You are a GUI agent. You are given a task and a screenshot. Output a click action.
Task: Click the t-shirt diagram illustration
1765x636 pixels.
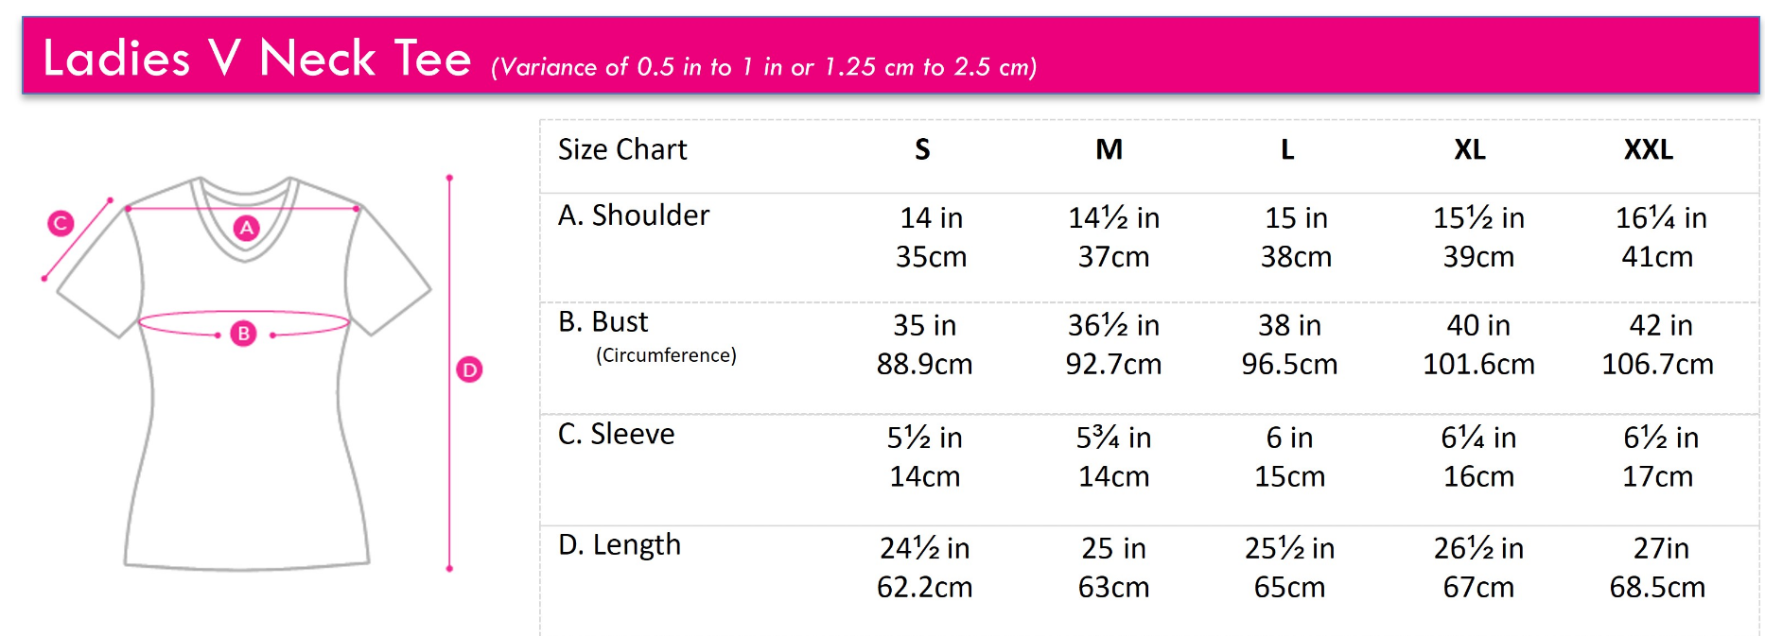243,373
